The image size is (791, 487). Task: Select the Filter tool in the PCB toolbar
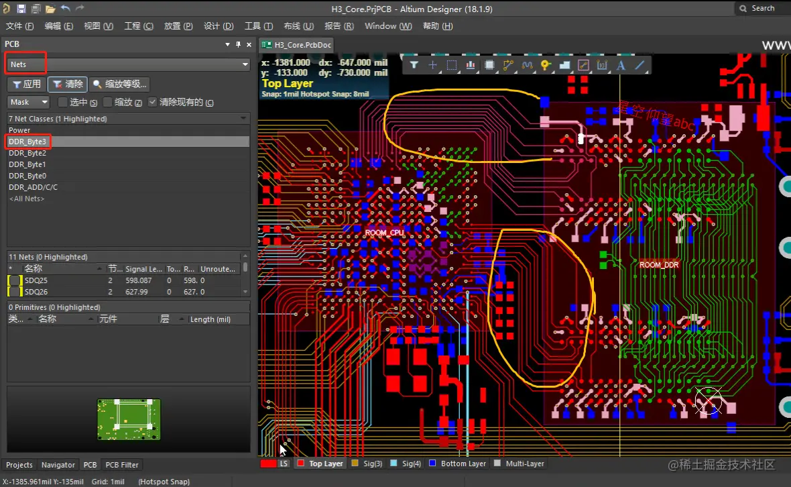414,64
